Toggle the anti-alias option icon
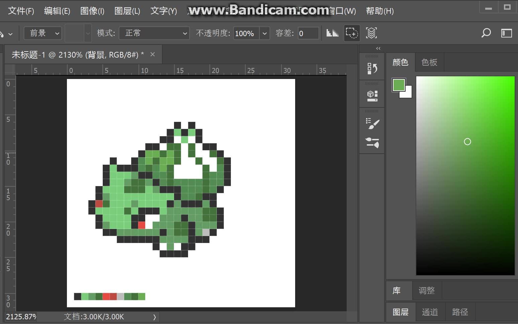The height and width of the screenshot is (324, 518). [332, 33]
